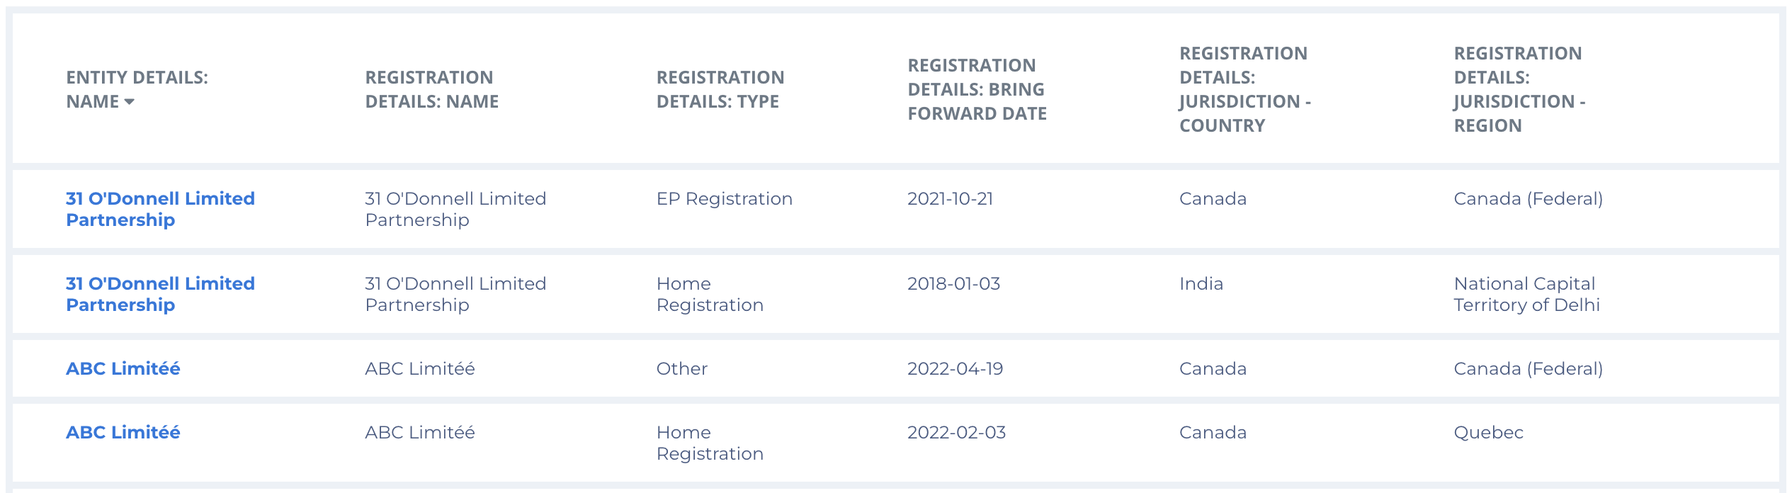Open ABC Limitéé link with type Other
1792x493 pixels.
click(x=123, y=368)
